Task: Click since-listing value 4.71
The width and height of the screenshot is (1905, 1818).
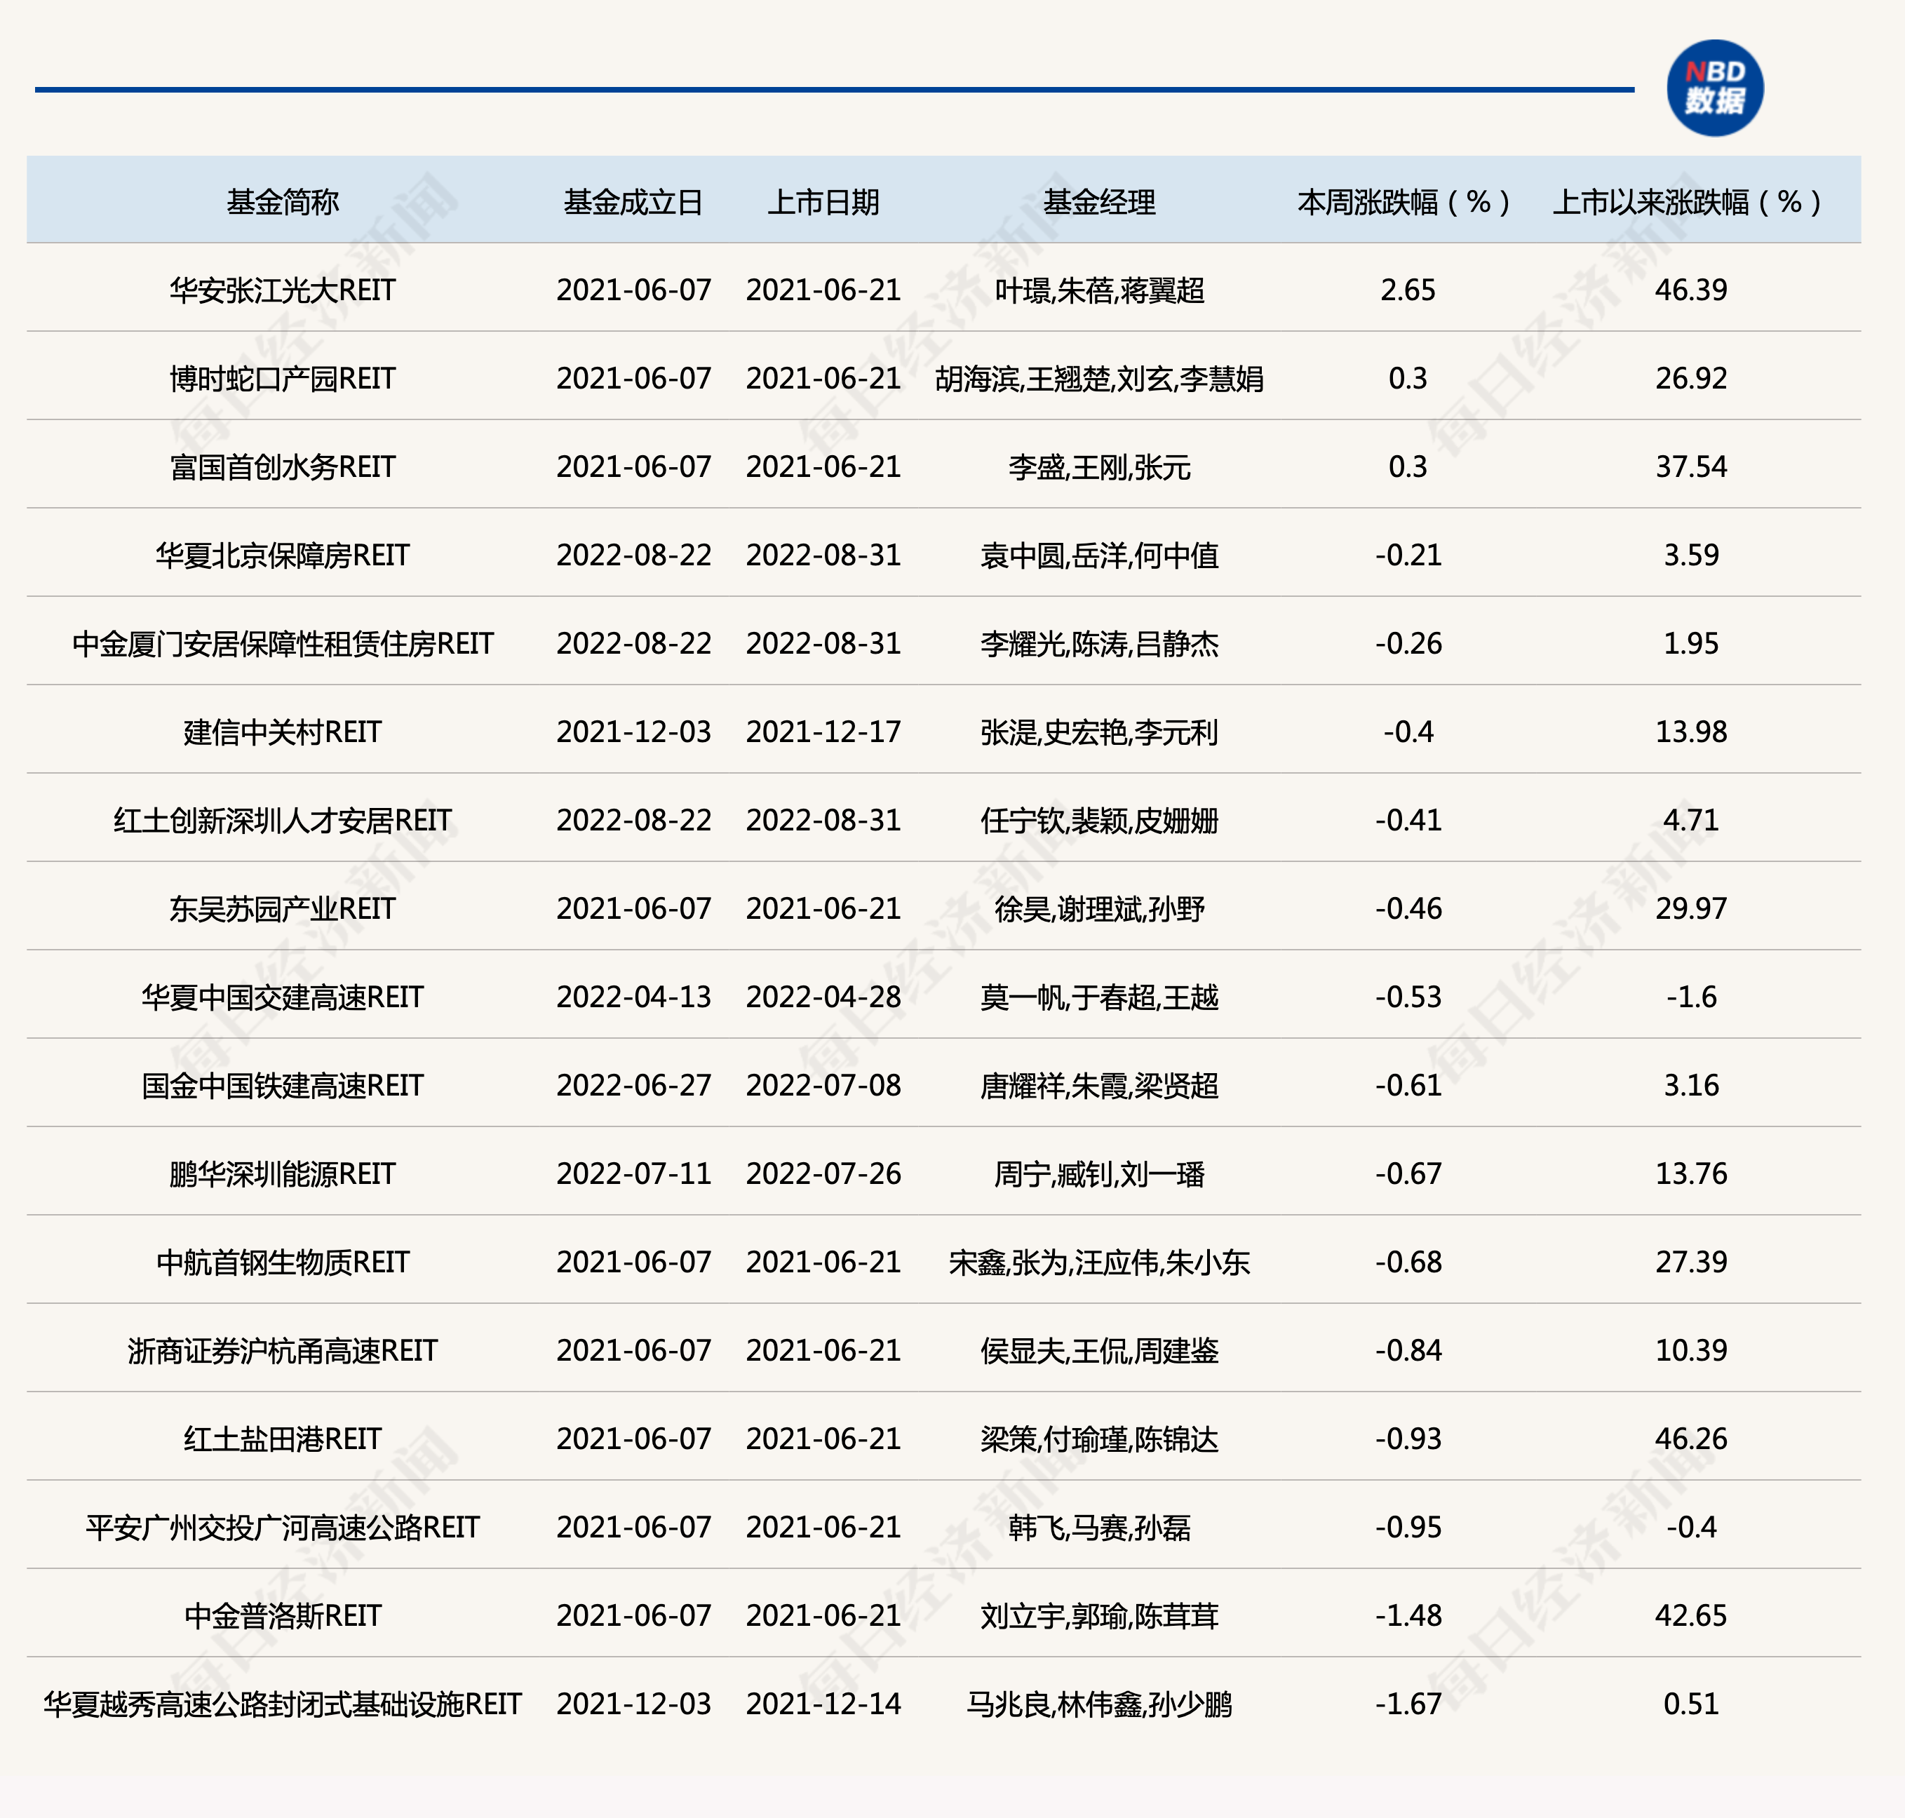Action: 1691,820
